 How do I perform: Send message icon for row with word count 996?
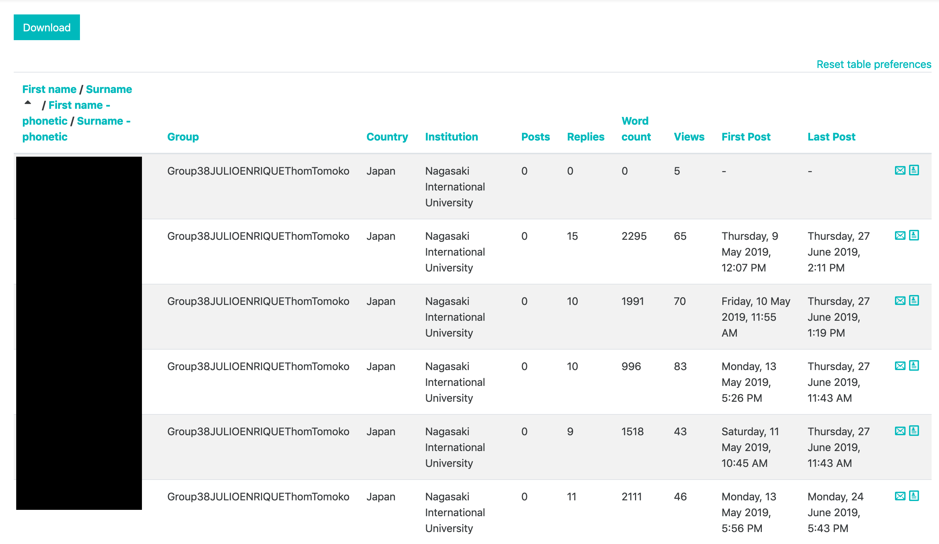click(x=900, y=366)
